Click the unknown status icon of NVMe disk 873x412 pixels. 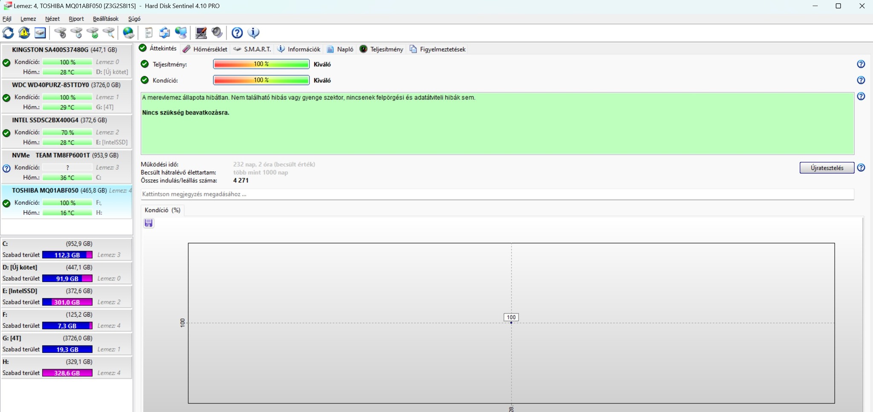pos(6,168)
